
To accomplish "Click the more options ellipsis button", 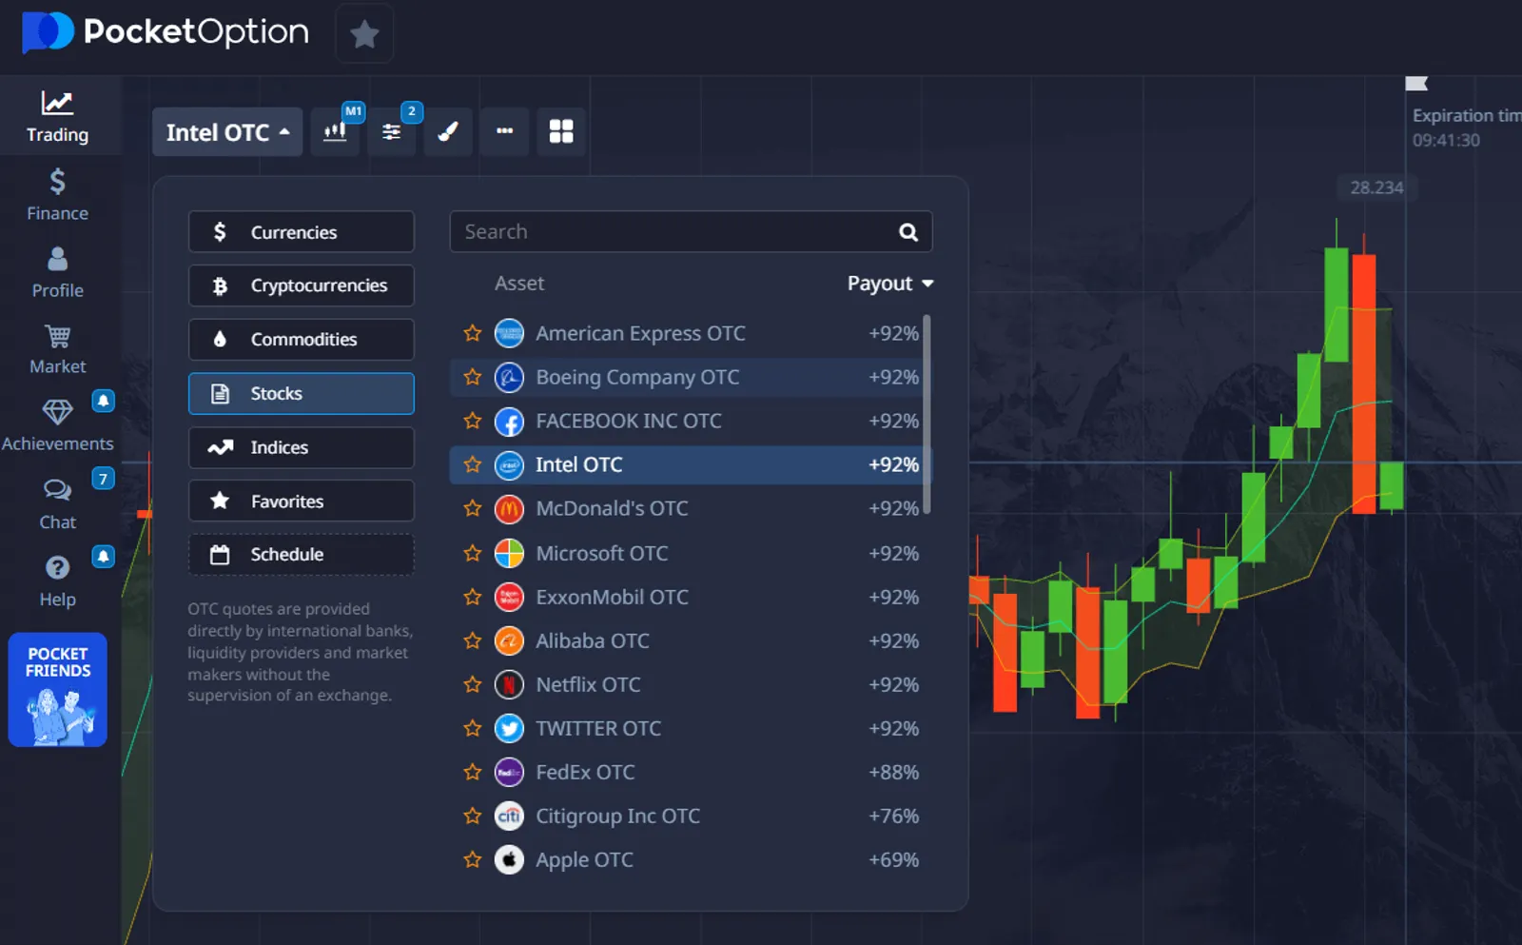I will (x=504, y=131).
